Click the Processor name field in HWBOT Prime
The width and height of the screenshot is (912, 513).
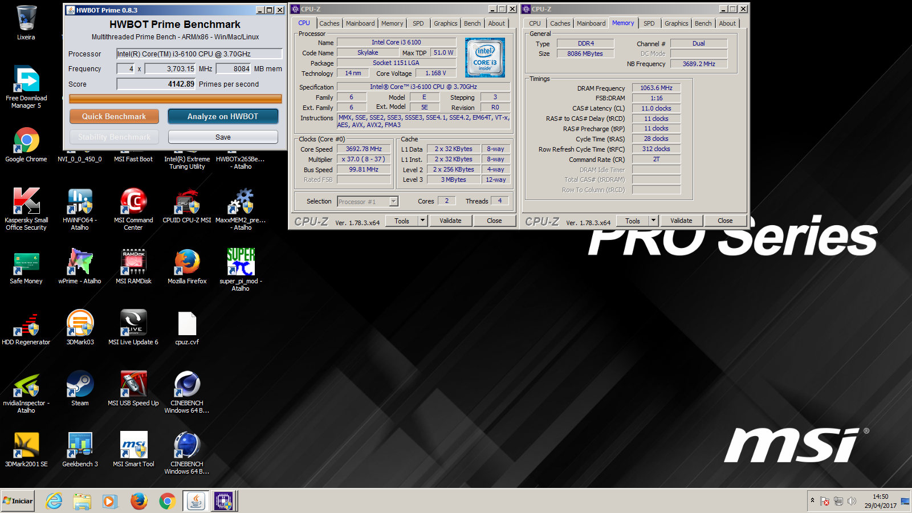[x=199, y=54]
